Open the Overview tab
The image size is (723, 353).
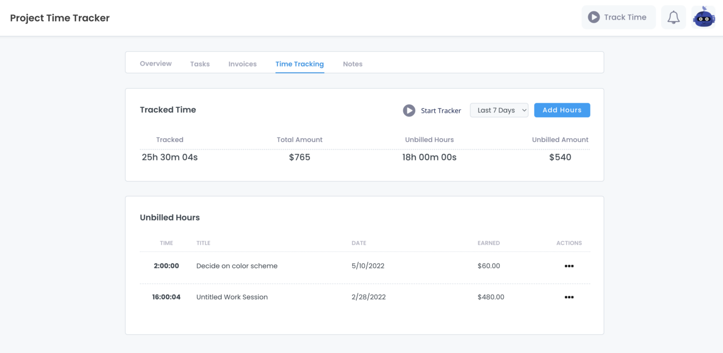pos(155,63)
